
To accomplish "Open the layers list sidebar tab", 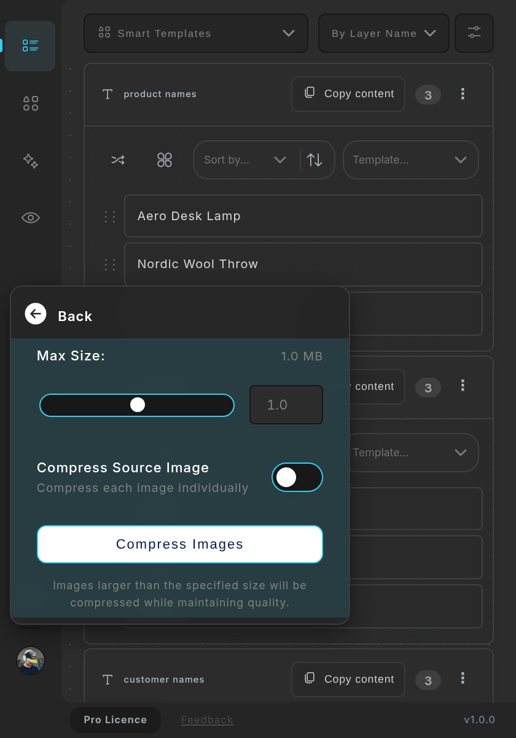I will point(30,46).
